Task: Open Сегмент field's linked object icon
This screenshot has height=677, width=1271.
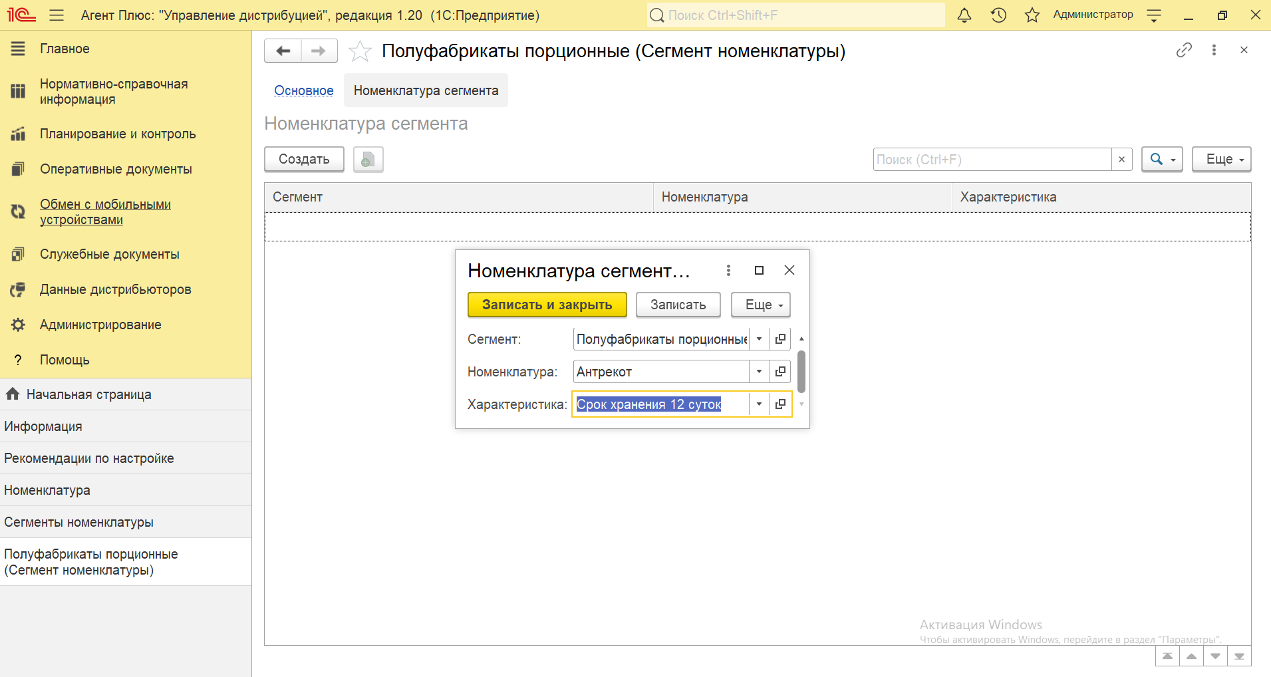Action: [780, 339]
